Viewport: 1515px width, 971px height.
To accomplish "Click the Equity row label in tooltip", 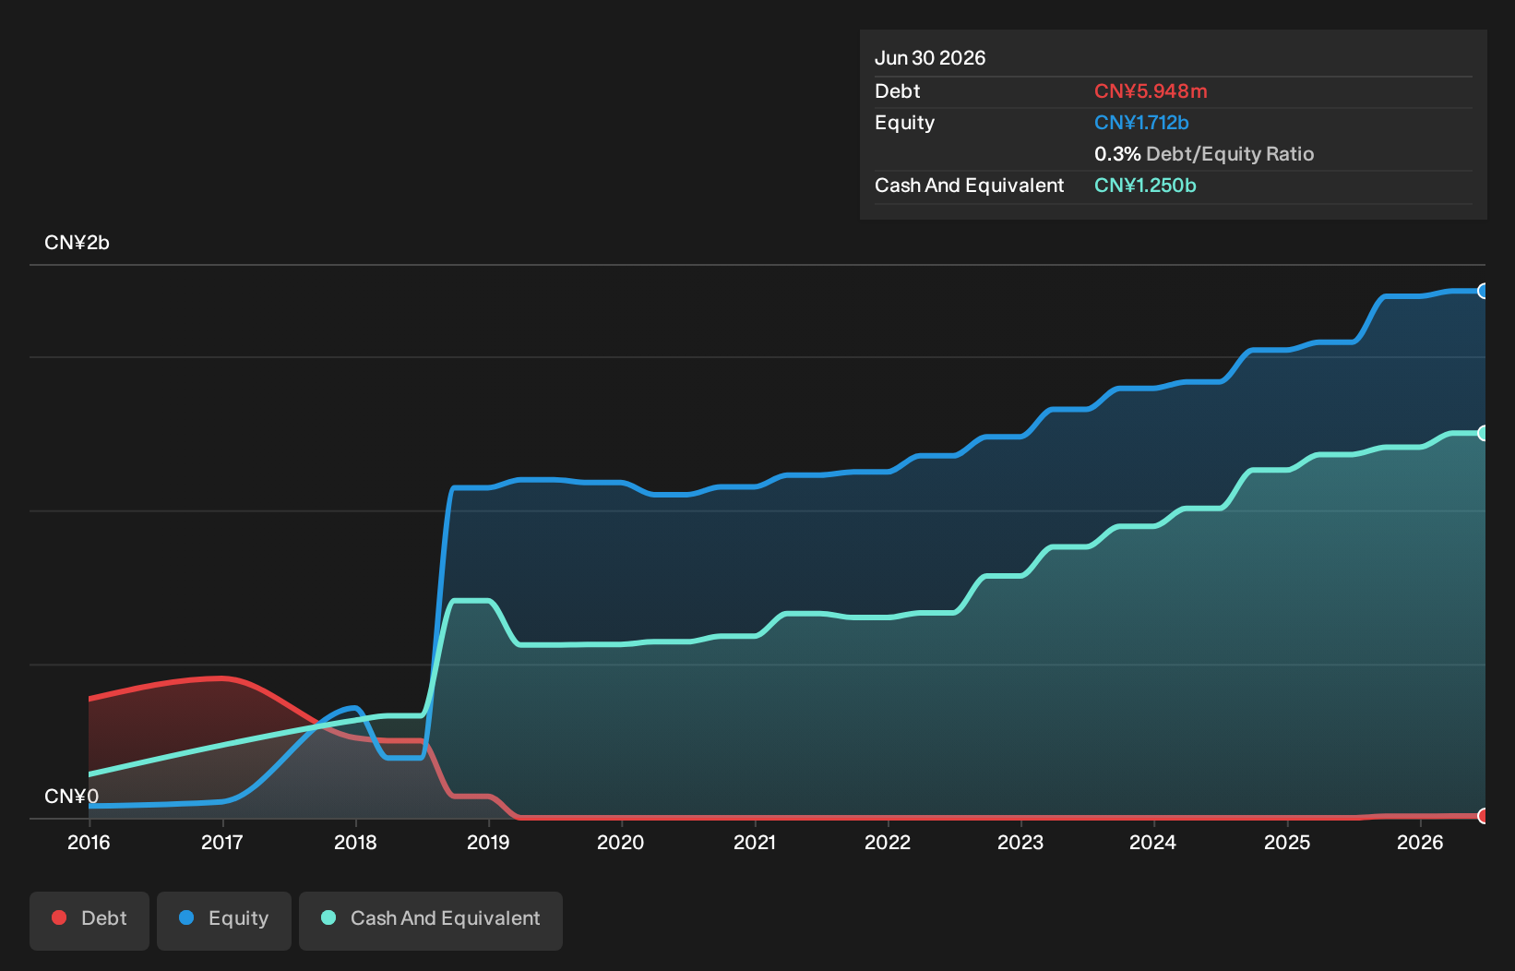I will [x=904, y=123].
